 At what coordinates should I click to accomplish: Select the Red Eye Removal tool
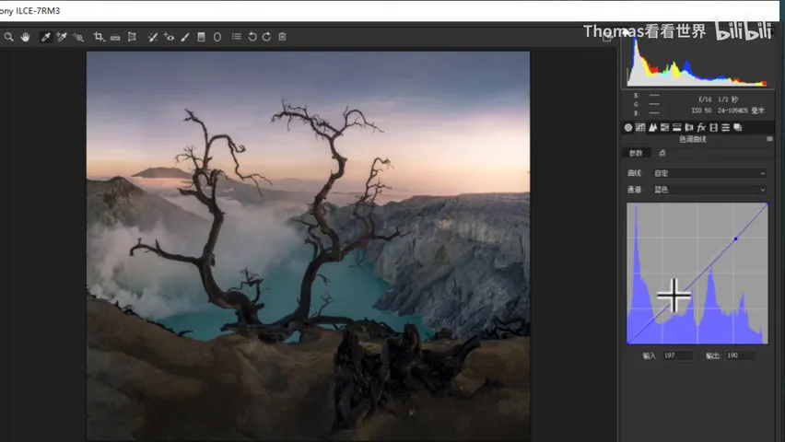click(169, 37)
